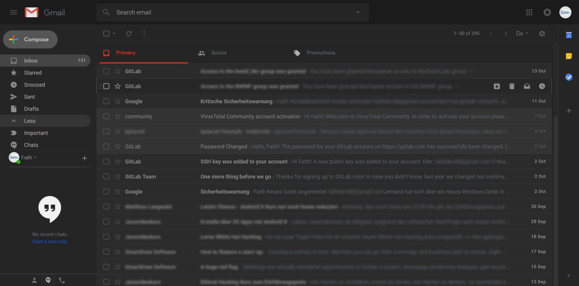Open the Google apps grid
The height and width of the screenshot is (286, 579).
529,12
